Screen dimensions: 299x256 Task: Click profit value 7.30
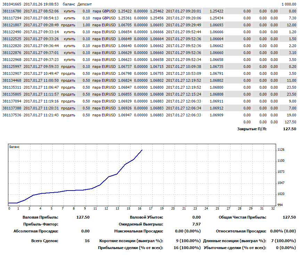pos(292,18)
